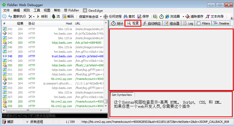The width and height of the screenshot is (234, 126).
Task: Click 册 Fiddler menu item
Action: 72,10
